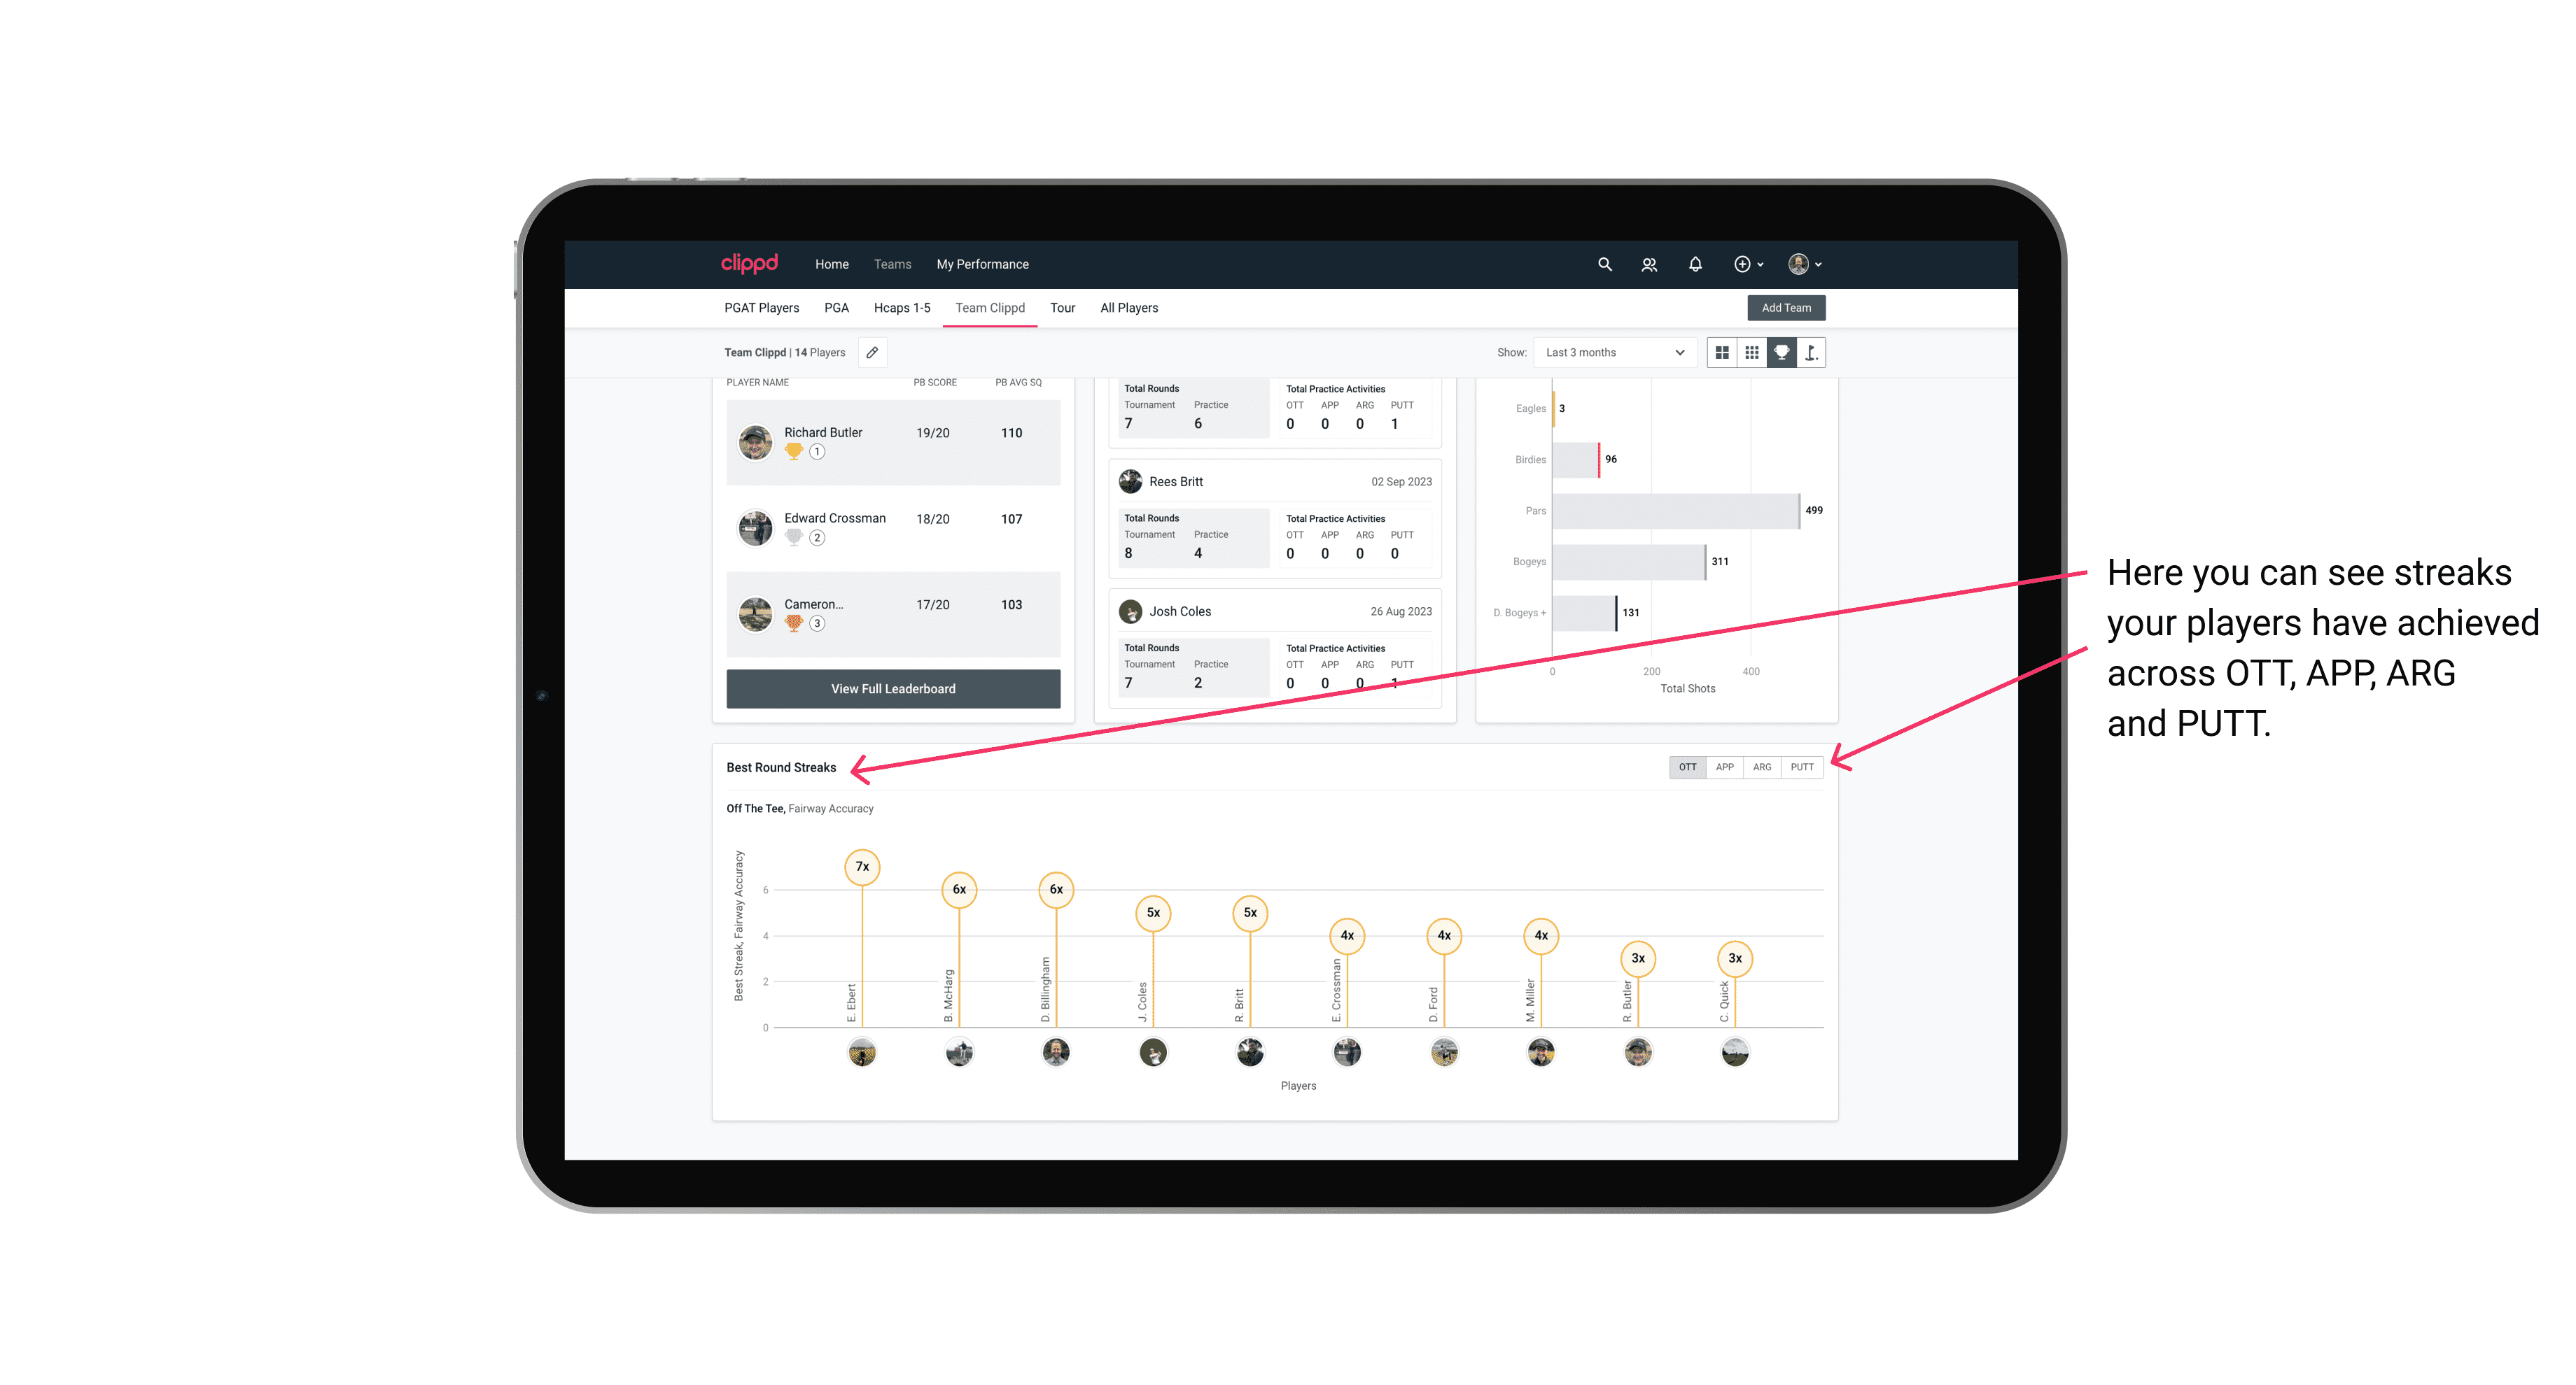Click the player profile icon for Richard Butler
Viewport: 2576px width, 1385px height.
pos(756,440)
